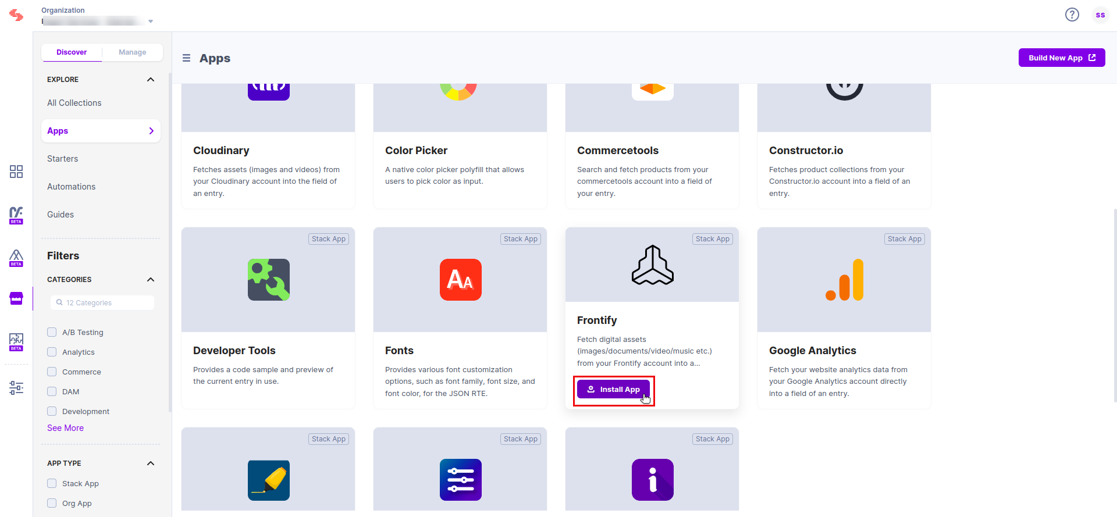The height and width of the screenshot is (517, 1117).
Task: Open the Fonts app title
Action: click(399, 351)
